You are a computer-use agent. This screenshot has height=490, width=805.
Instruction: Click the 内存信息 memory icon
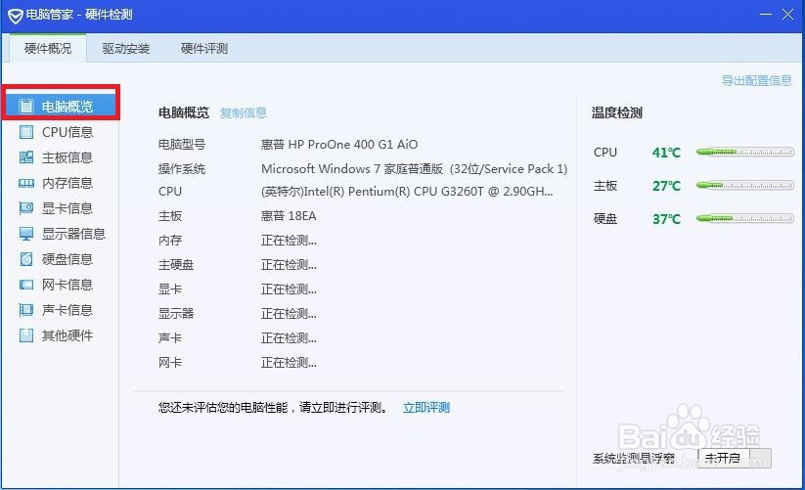pos(26,183)
